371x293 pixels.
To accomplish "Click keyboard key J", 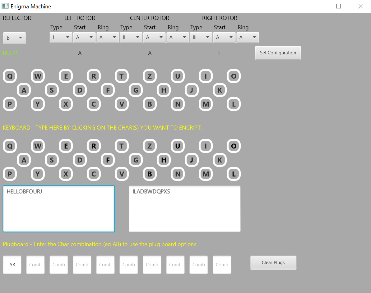I will [x=192, y=160].
